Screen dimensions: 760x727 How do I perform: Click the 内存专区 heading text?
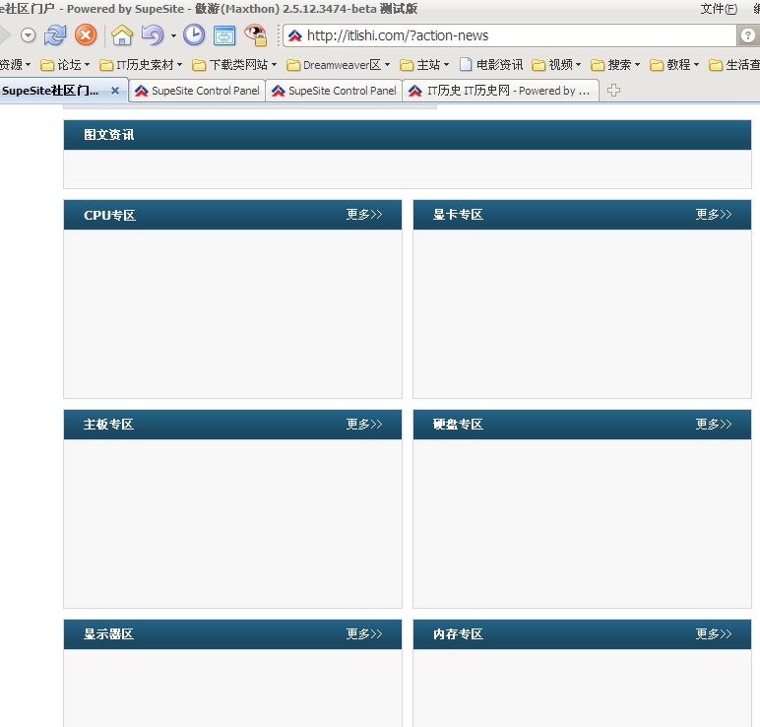tap(458, 633)
